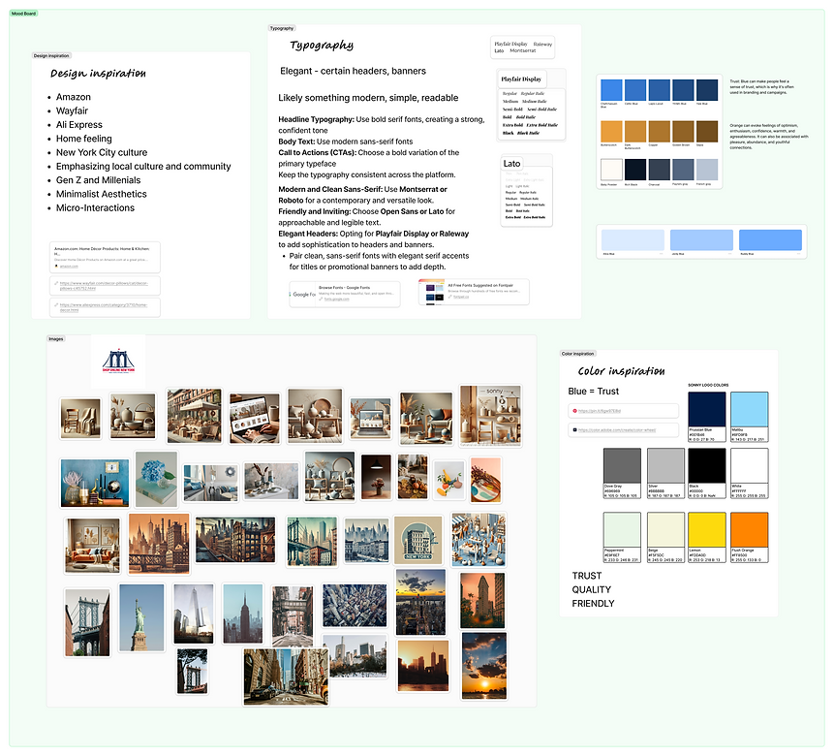Select the Yale Blue swatch

[707, 90]
